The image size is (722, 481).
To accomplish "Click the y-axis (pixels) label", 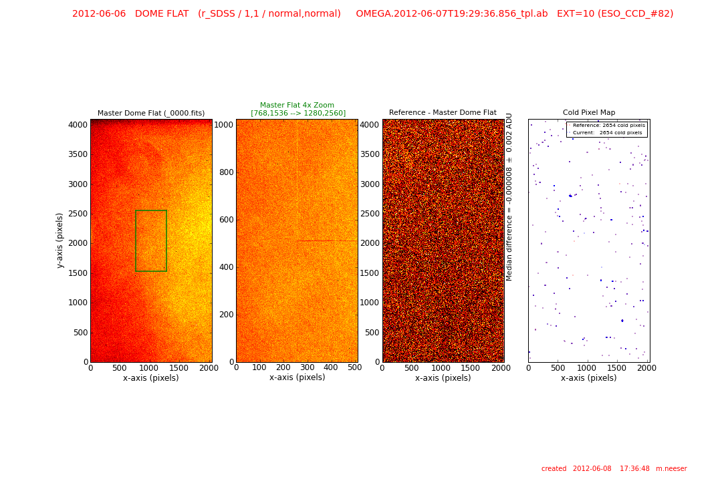I will (x=60, y=240).
